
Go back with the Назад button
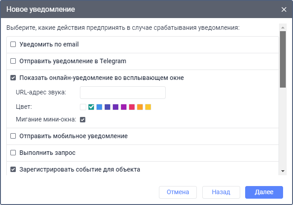coord(221,192)
